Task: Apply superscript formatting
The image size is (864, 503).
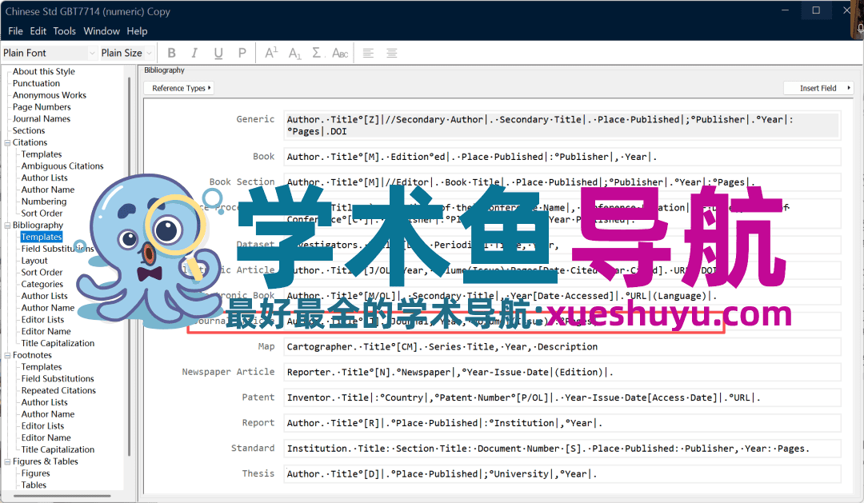Action: click(271, 53)
